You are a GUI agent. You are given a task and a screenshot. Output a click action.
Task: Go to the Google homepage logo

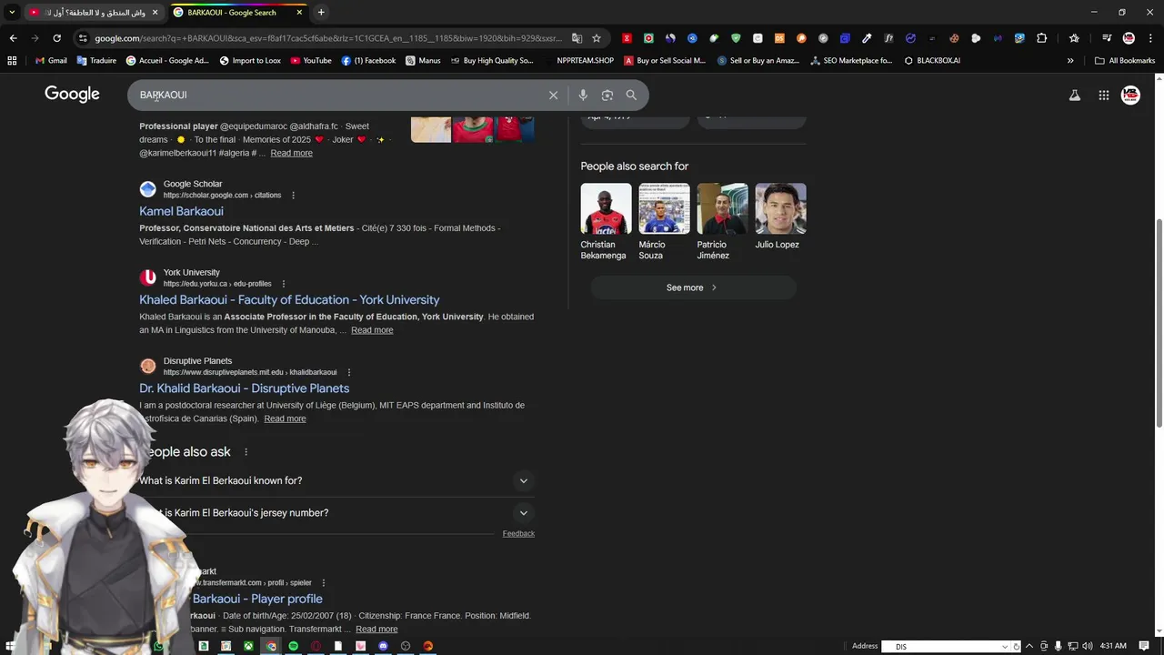point(72,95)
